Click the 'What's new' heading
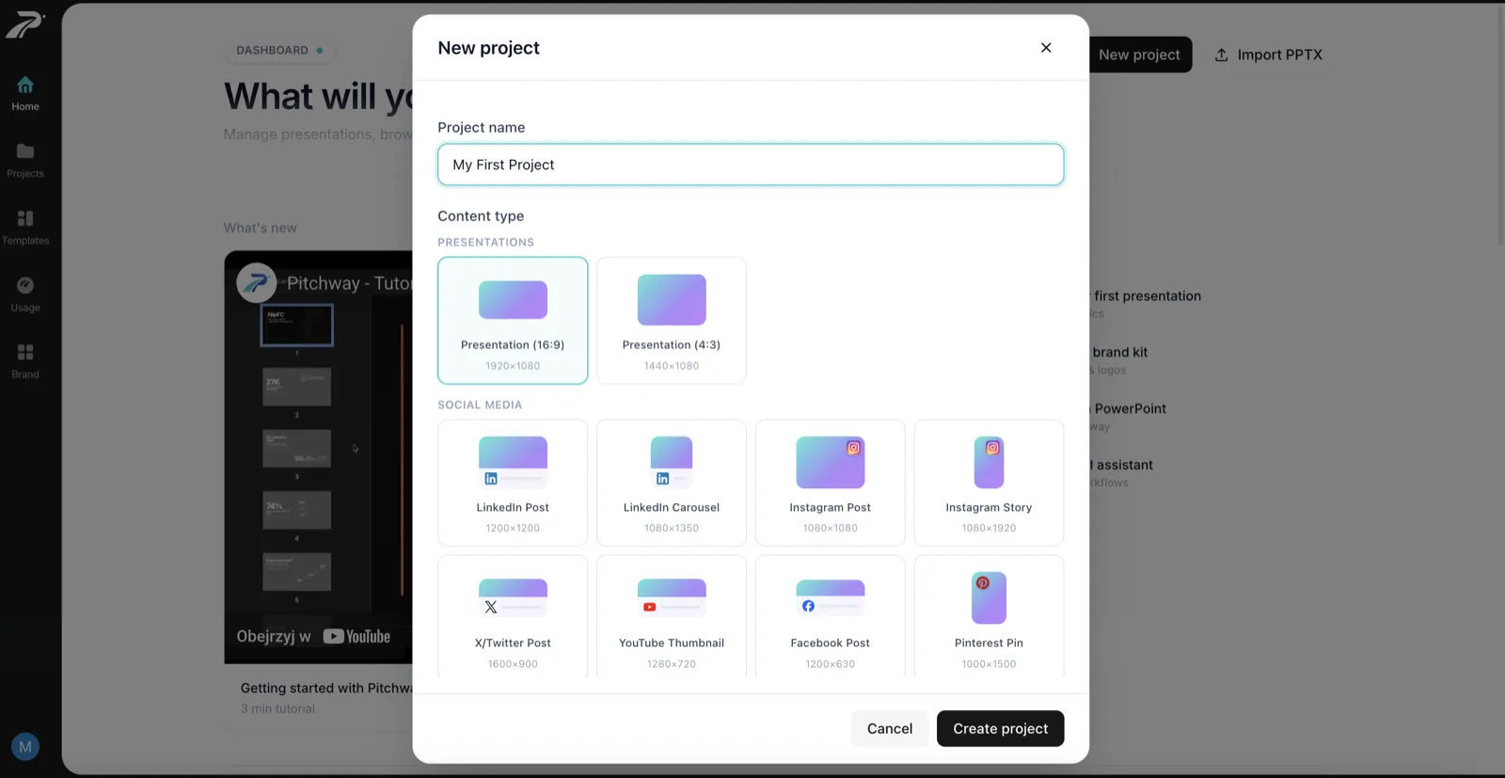This screenshot has height=778, width=1505. (x=260, y=229)
